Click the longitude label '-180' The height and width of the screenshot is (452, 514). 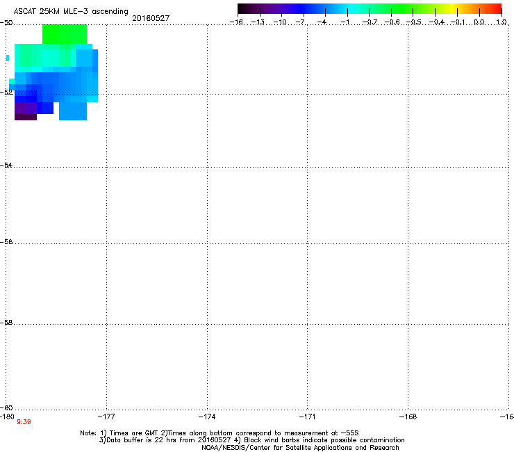pos(7,417)
